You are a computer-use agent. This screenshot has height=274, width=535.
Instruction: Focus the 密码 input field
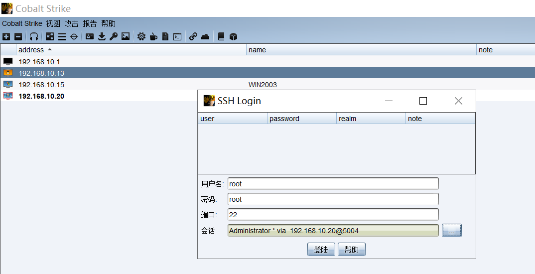point(333,199)
